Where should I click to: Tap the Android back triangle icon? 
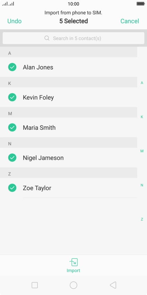click(x=113, y=285)
